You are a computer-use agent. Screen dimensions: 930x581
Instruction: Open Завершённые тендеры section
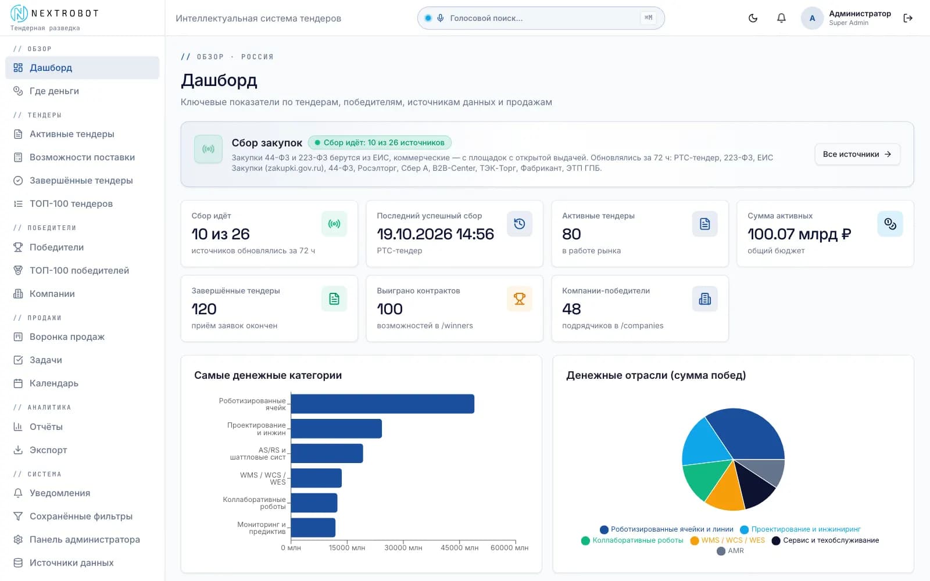(x=82, y=180)
